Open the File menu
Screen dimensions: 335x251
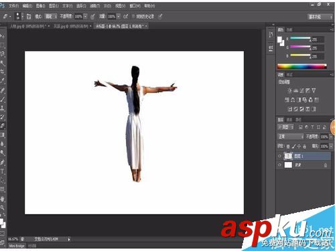pos(13,6)
